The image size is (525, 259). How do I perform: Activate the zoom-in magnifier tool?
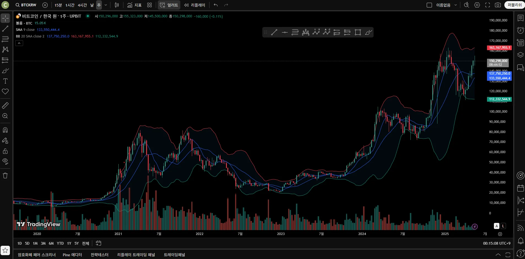point(5,116)
